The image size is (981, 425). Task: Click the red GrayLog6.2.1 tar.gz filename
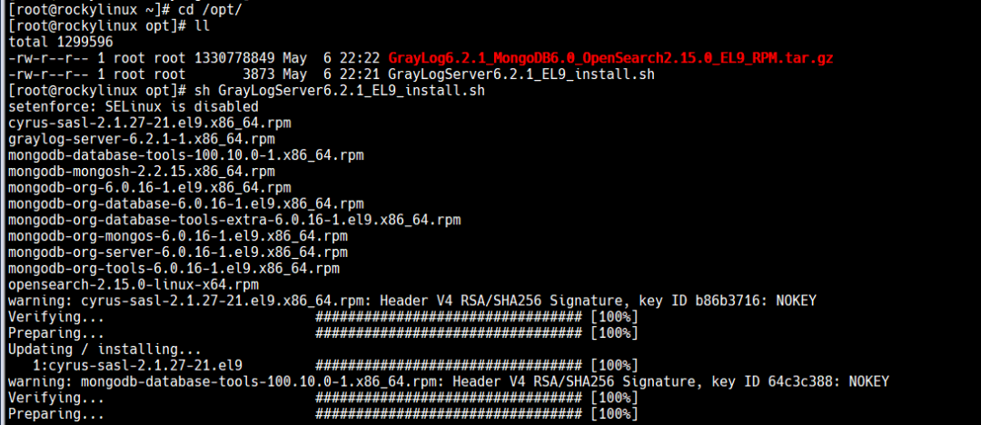(610, 59)
